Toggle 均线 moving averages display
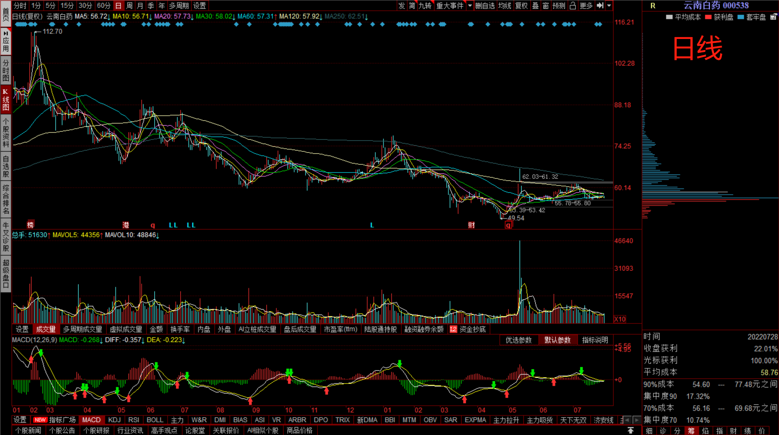The width and height of the screenshot is (779, 435). click(505, 5)
